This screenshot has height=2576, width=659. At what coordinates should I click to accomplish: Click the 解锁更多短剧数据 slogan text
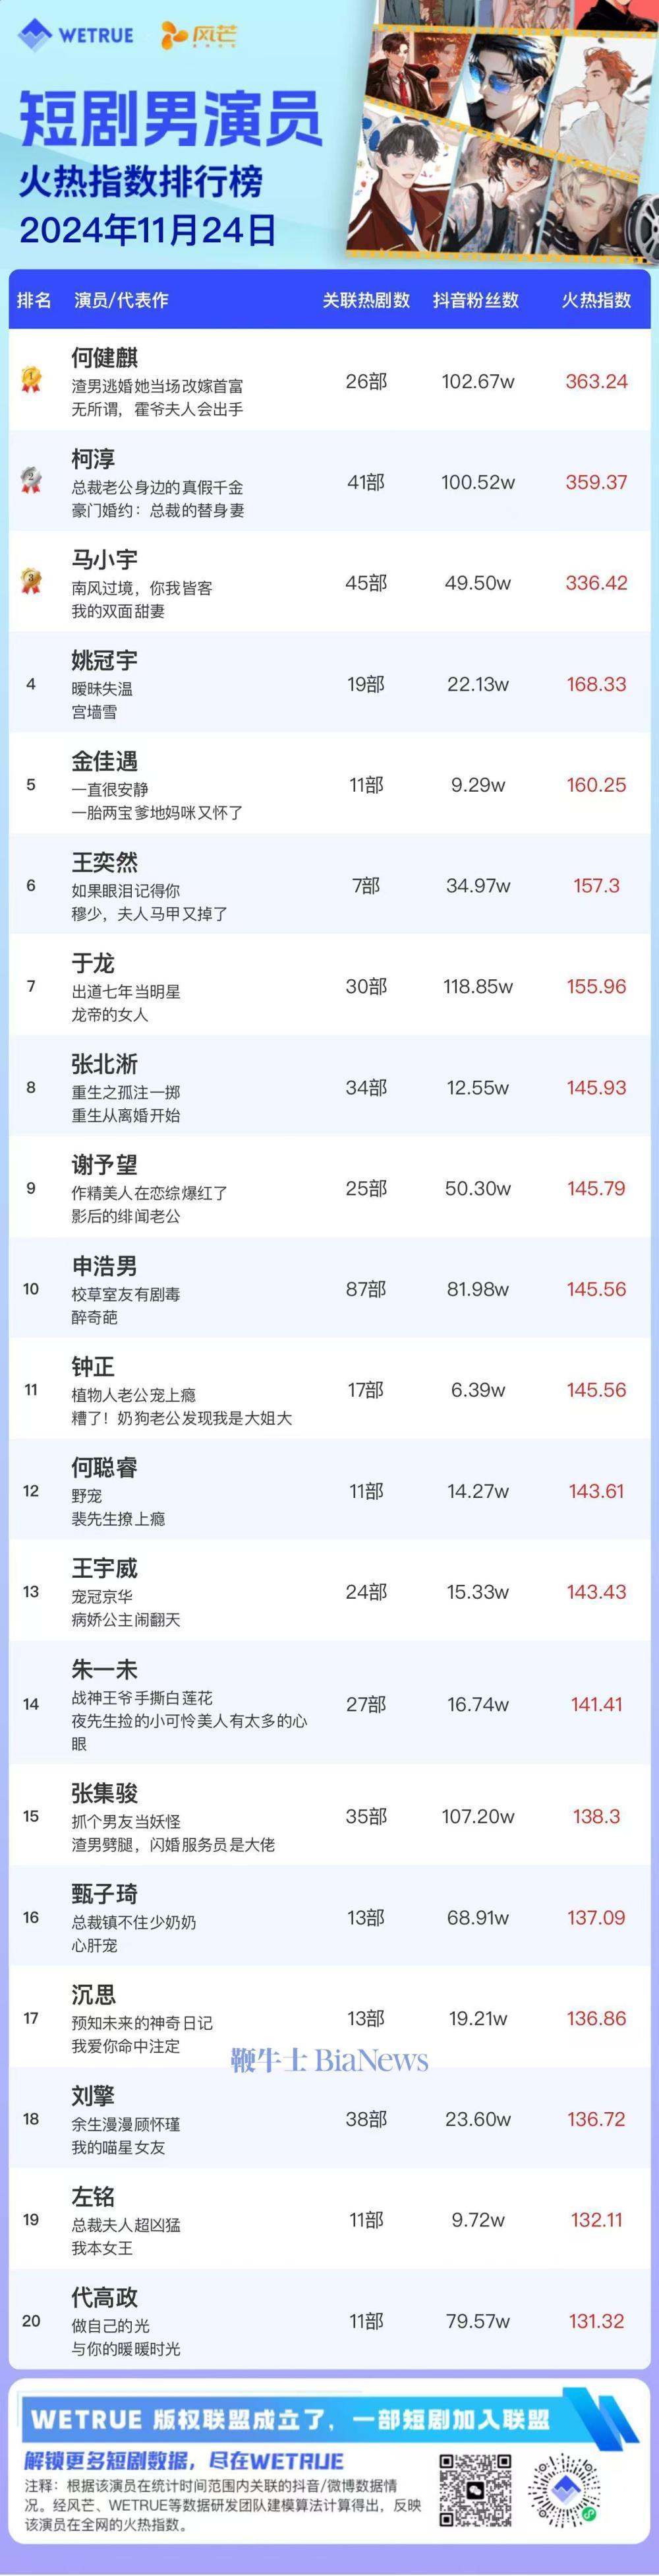coord(184,2460)
